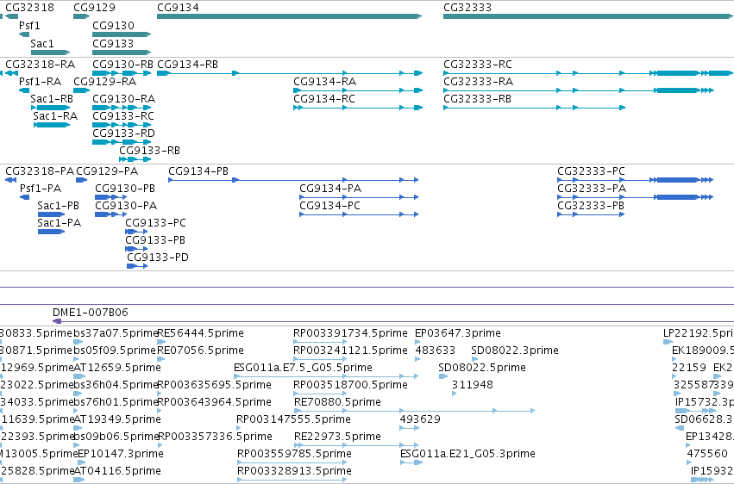The height and width of the screenshot is (484, 734).
Task: Select transcript CG9130-RB
Action: 122,73
